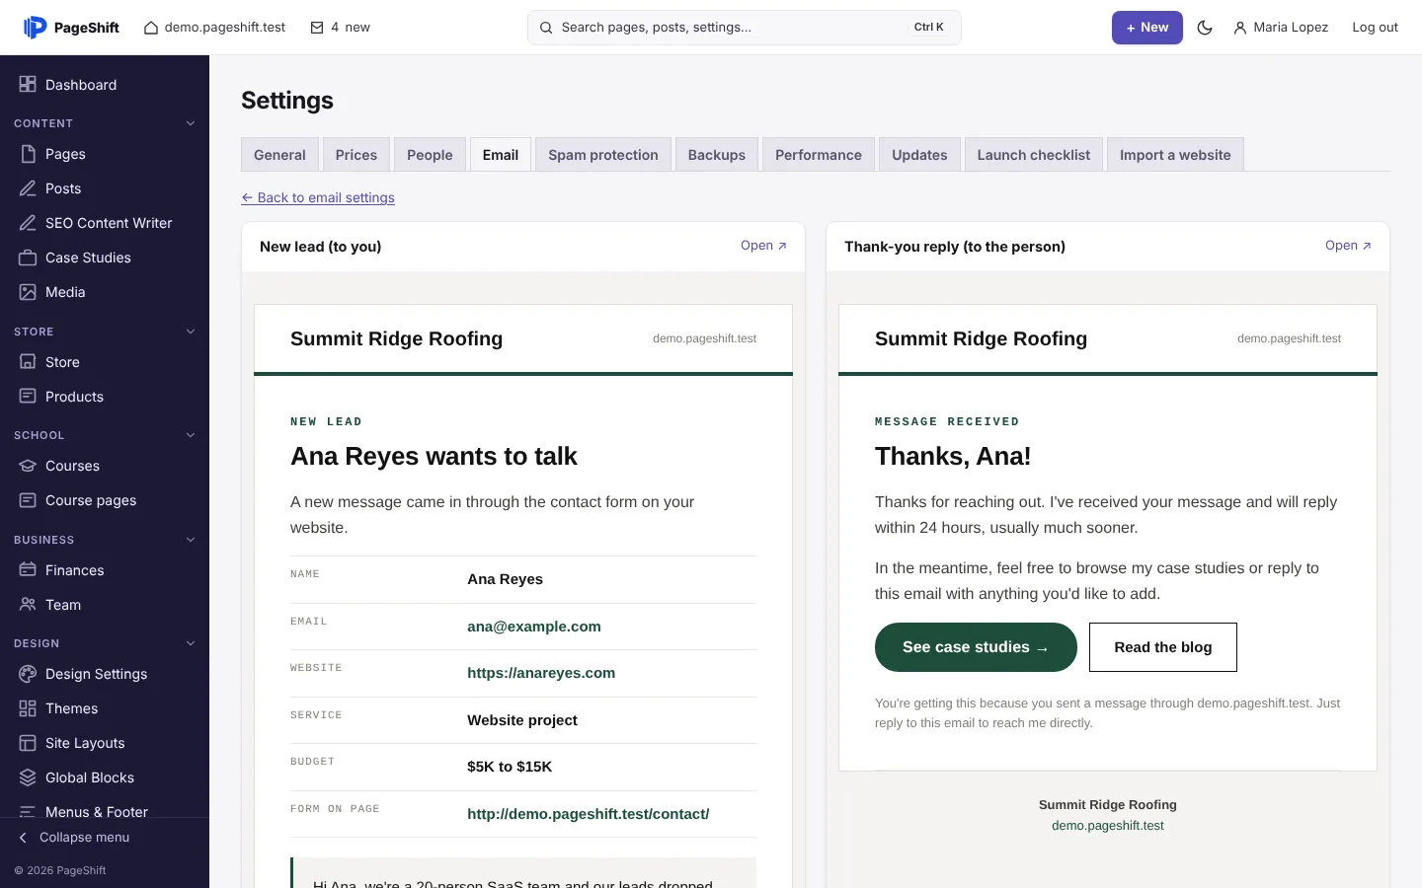Collapse the BUSINESS sidebar section
Viewport: 1422px width, 888px height.
pyautogui.click(x=191, y=540)
